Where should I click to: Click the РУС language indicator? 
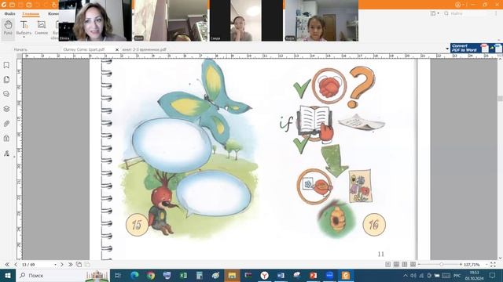click(x=457, y=275)
